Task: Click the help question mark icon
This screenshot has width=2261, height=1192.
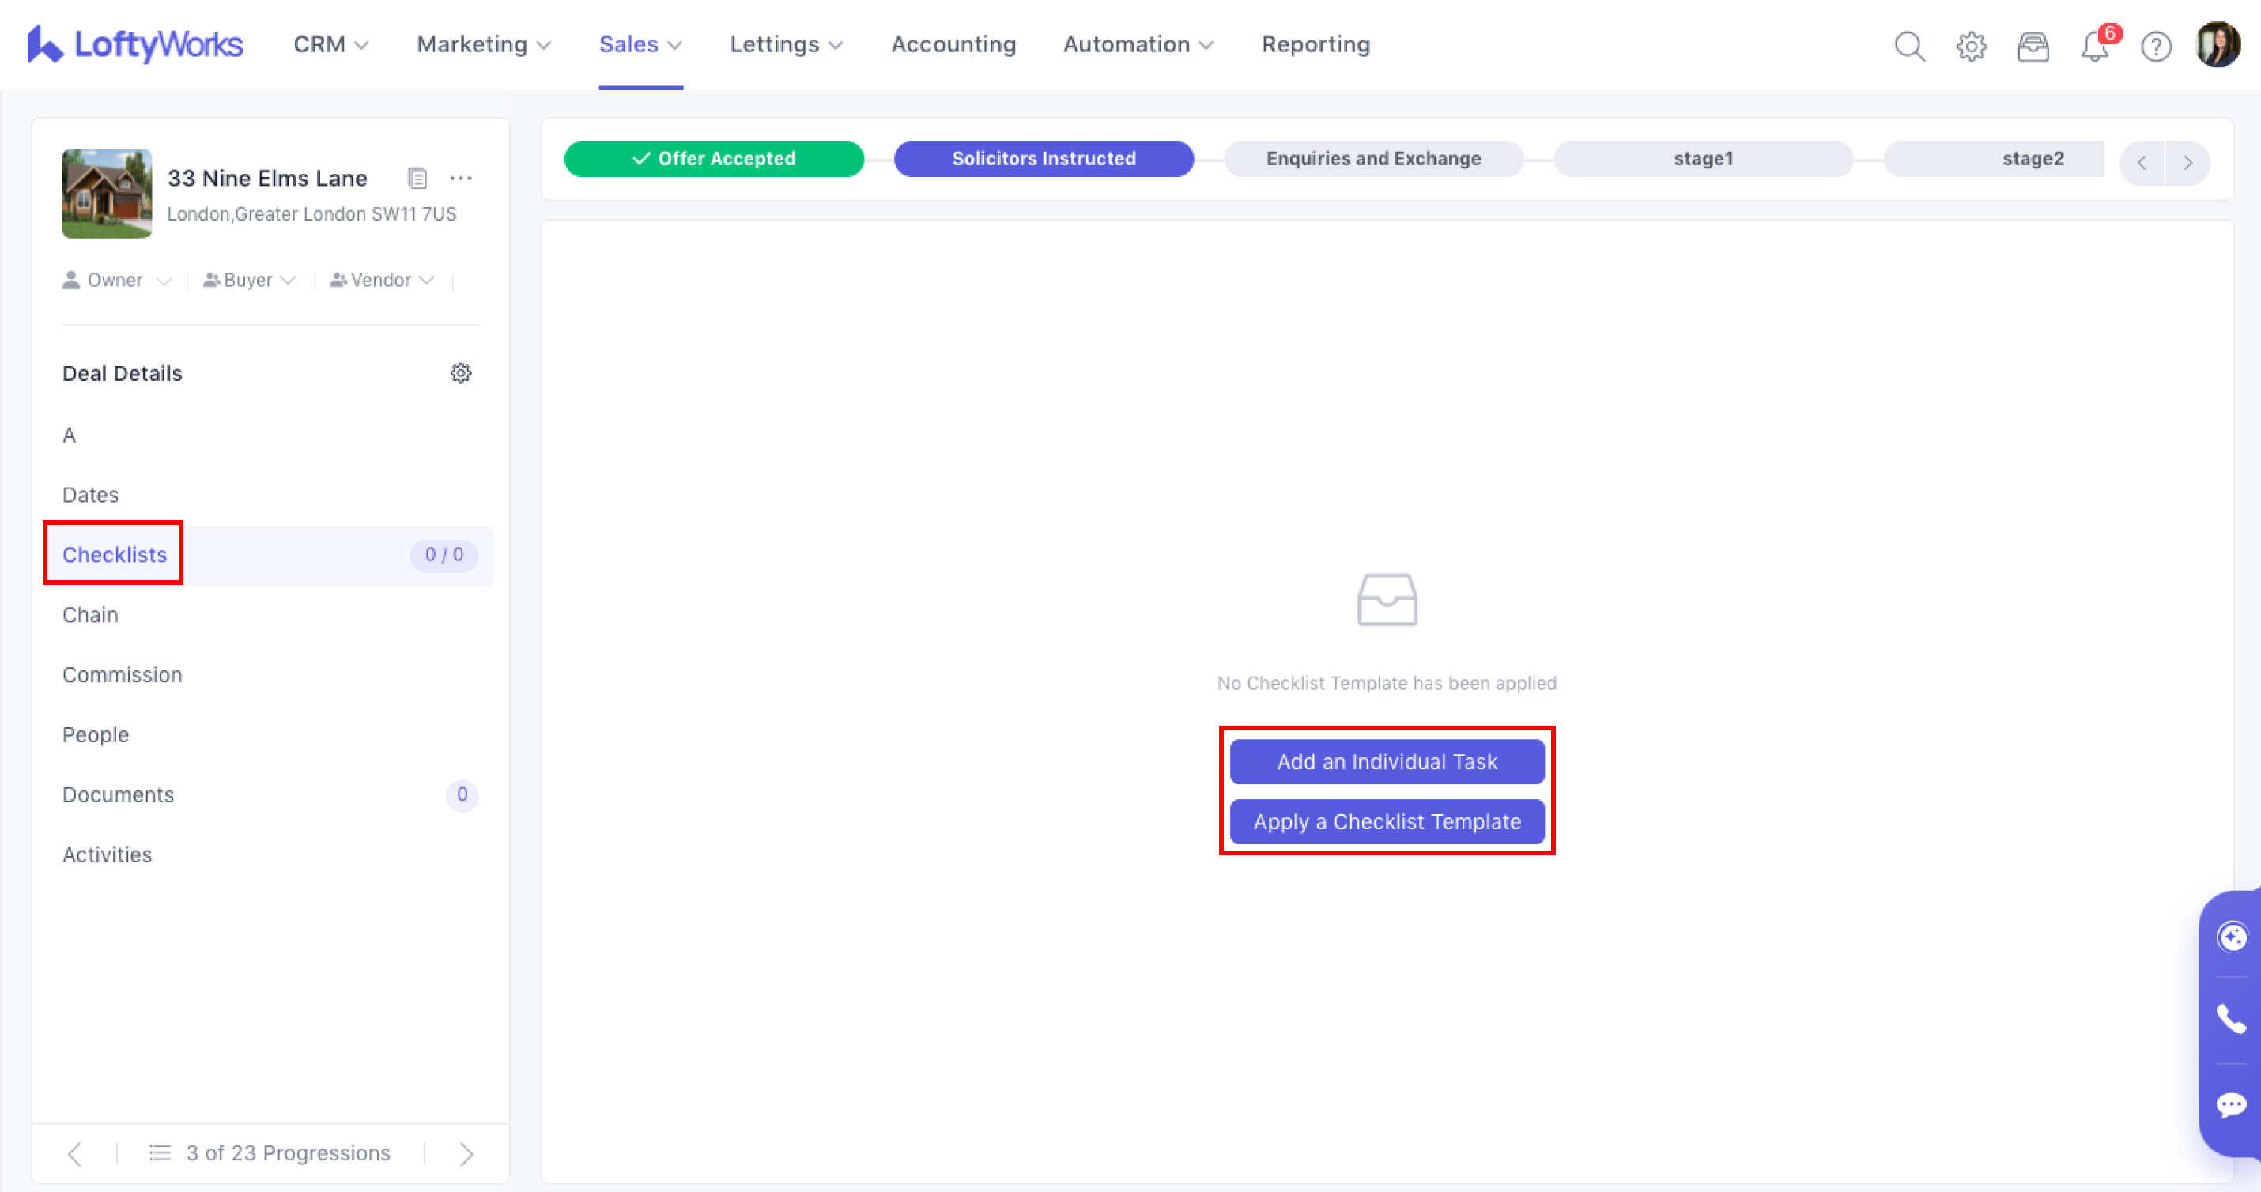Action: 2156,46
